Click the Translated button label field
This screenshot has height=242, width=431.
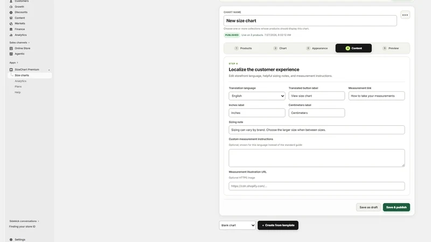317,96
